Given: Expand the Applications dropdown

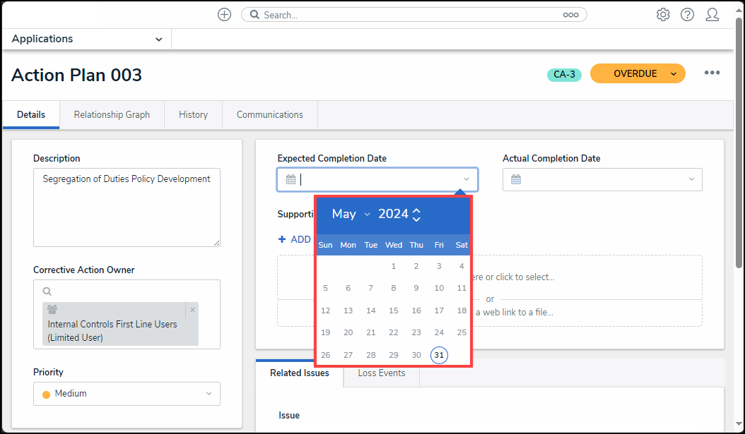Looking at the screenshot, I should click(x=159, y=40).
